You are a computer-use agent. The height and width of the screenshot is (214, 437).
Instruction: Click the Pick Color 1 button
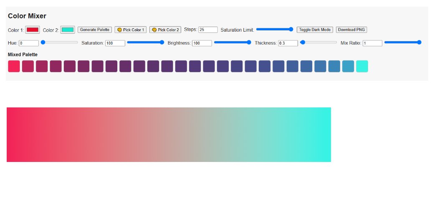(x=130, y=30)
